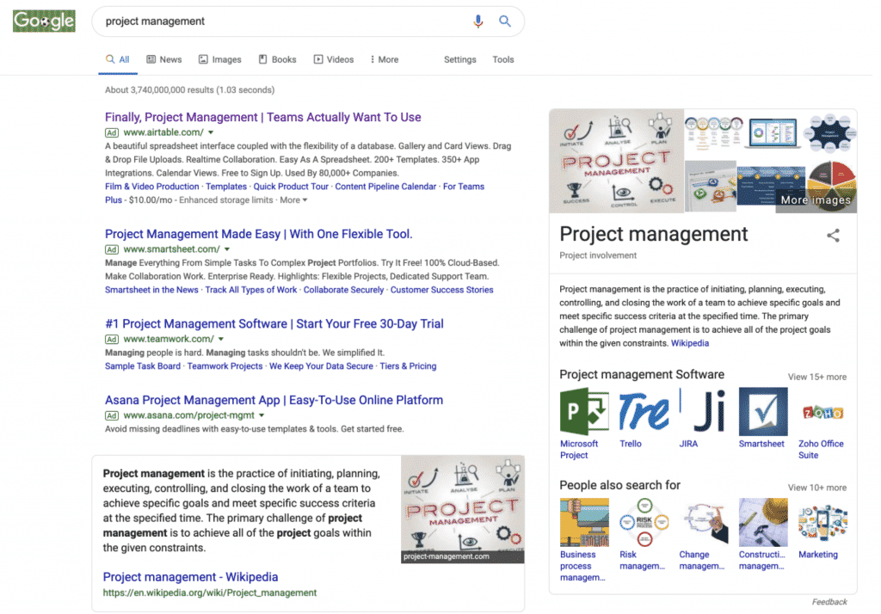Activate voice search with the microphone icon
This screenshot has width=881, height=614.
click(x=478, y=21)
